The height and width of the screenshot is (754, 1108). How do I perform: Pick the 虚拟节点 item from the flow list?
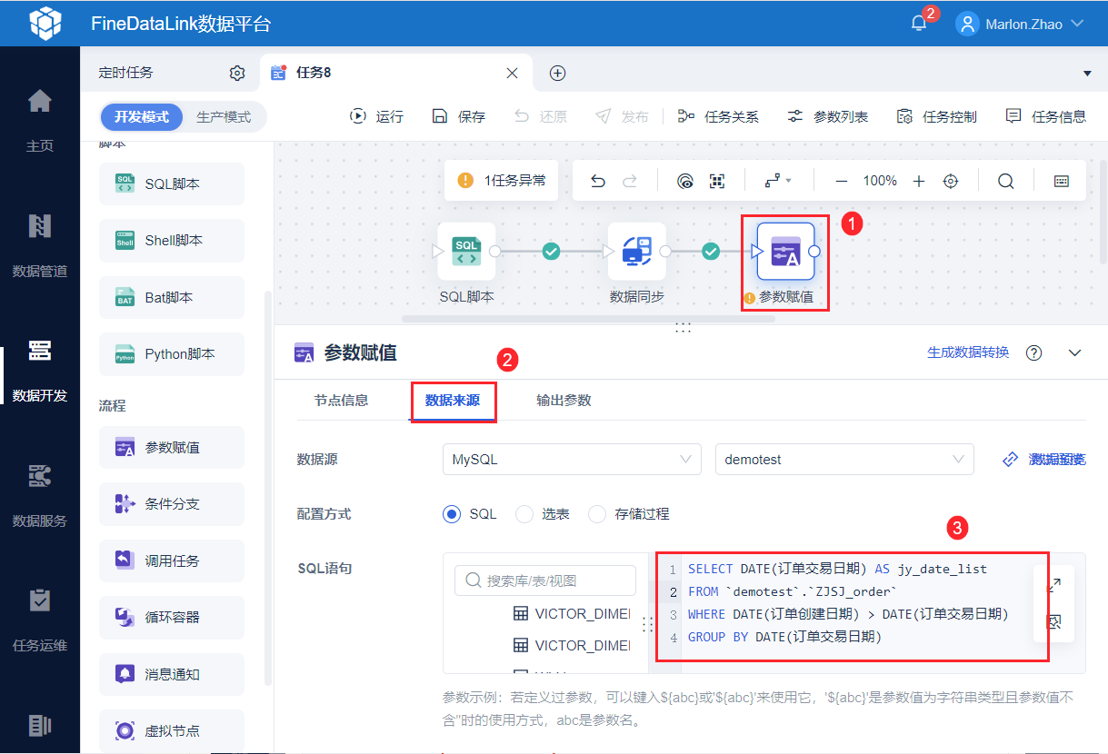(x=172, y=731)
